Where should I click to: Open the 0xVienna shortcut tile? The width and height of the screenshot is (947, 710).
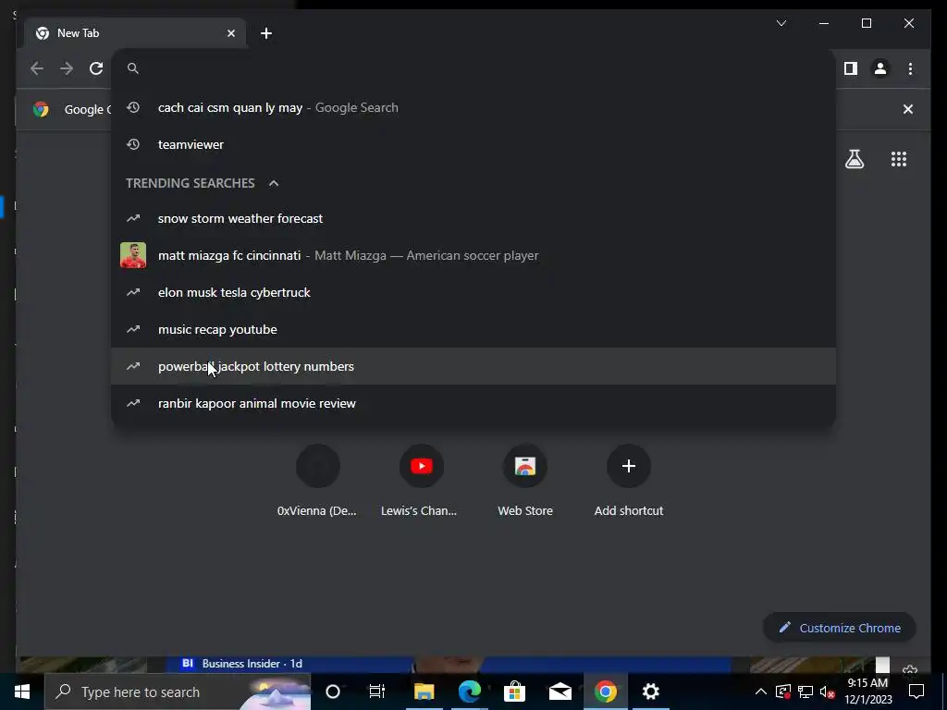tap(318, 481)
